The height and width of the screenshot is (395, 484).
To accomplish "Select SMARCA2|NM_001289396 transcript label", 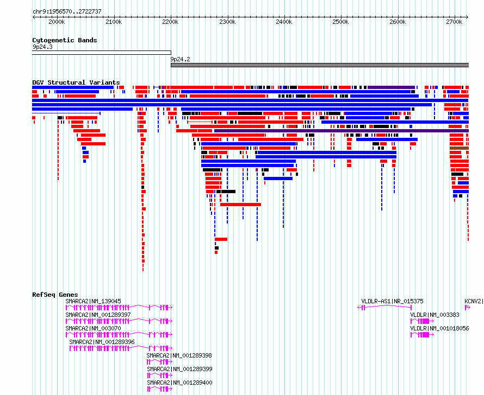I will click(x=102, y=342).
